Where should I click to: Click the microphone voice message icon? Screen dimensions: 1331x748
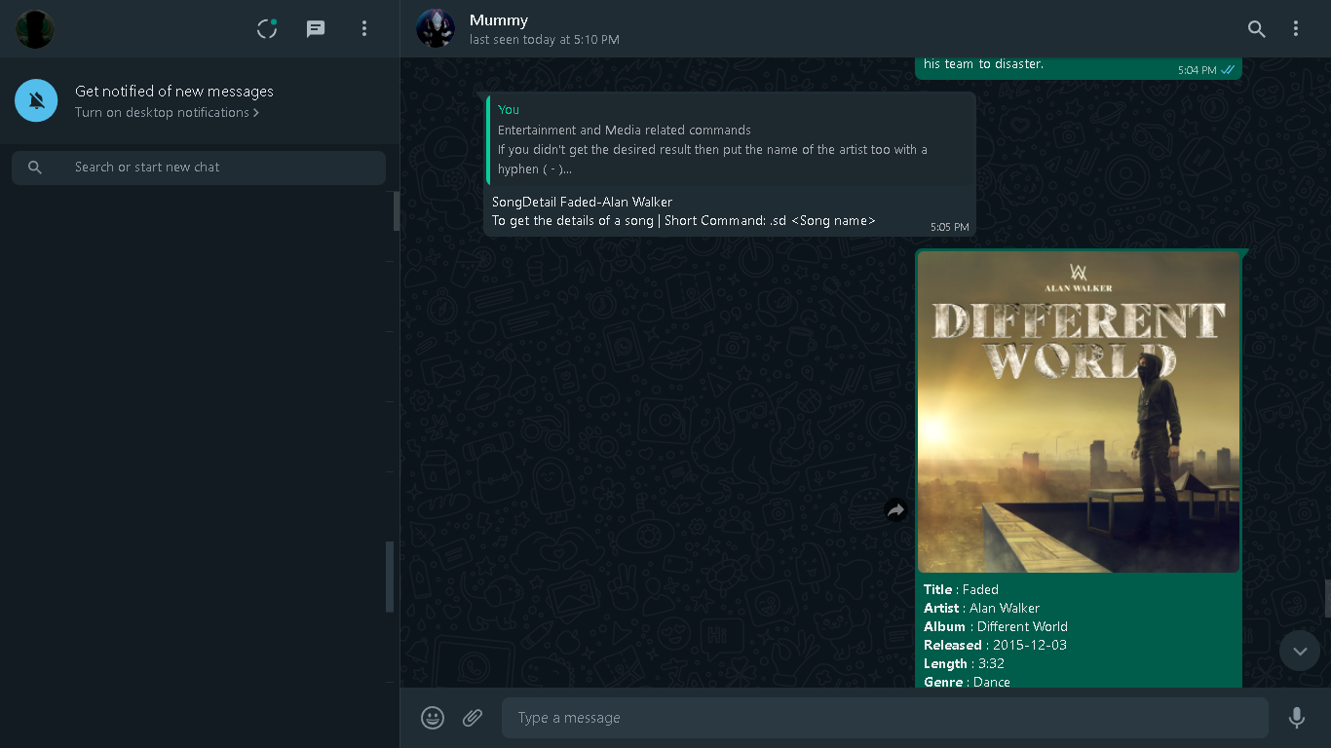[x=1296, y=718]
